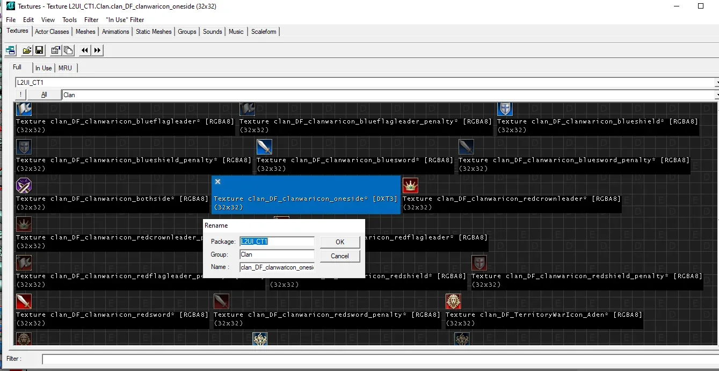Image resolution: width=719 pixels, height=371 pixels.
Task: Open the Tools menu
Action: tap(69, 20)
